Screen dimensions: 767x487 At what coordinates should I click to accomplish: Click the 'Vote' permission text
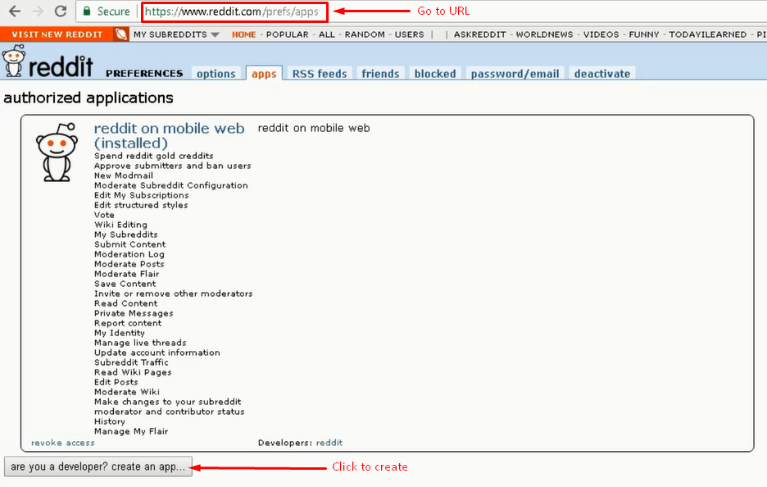click(104, 214)
